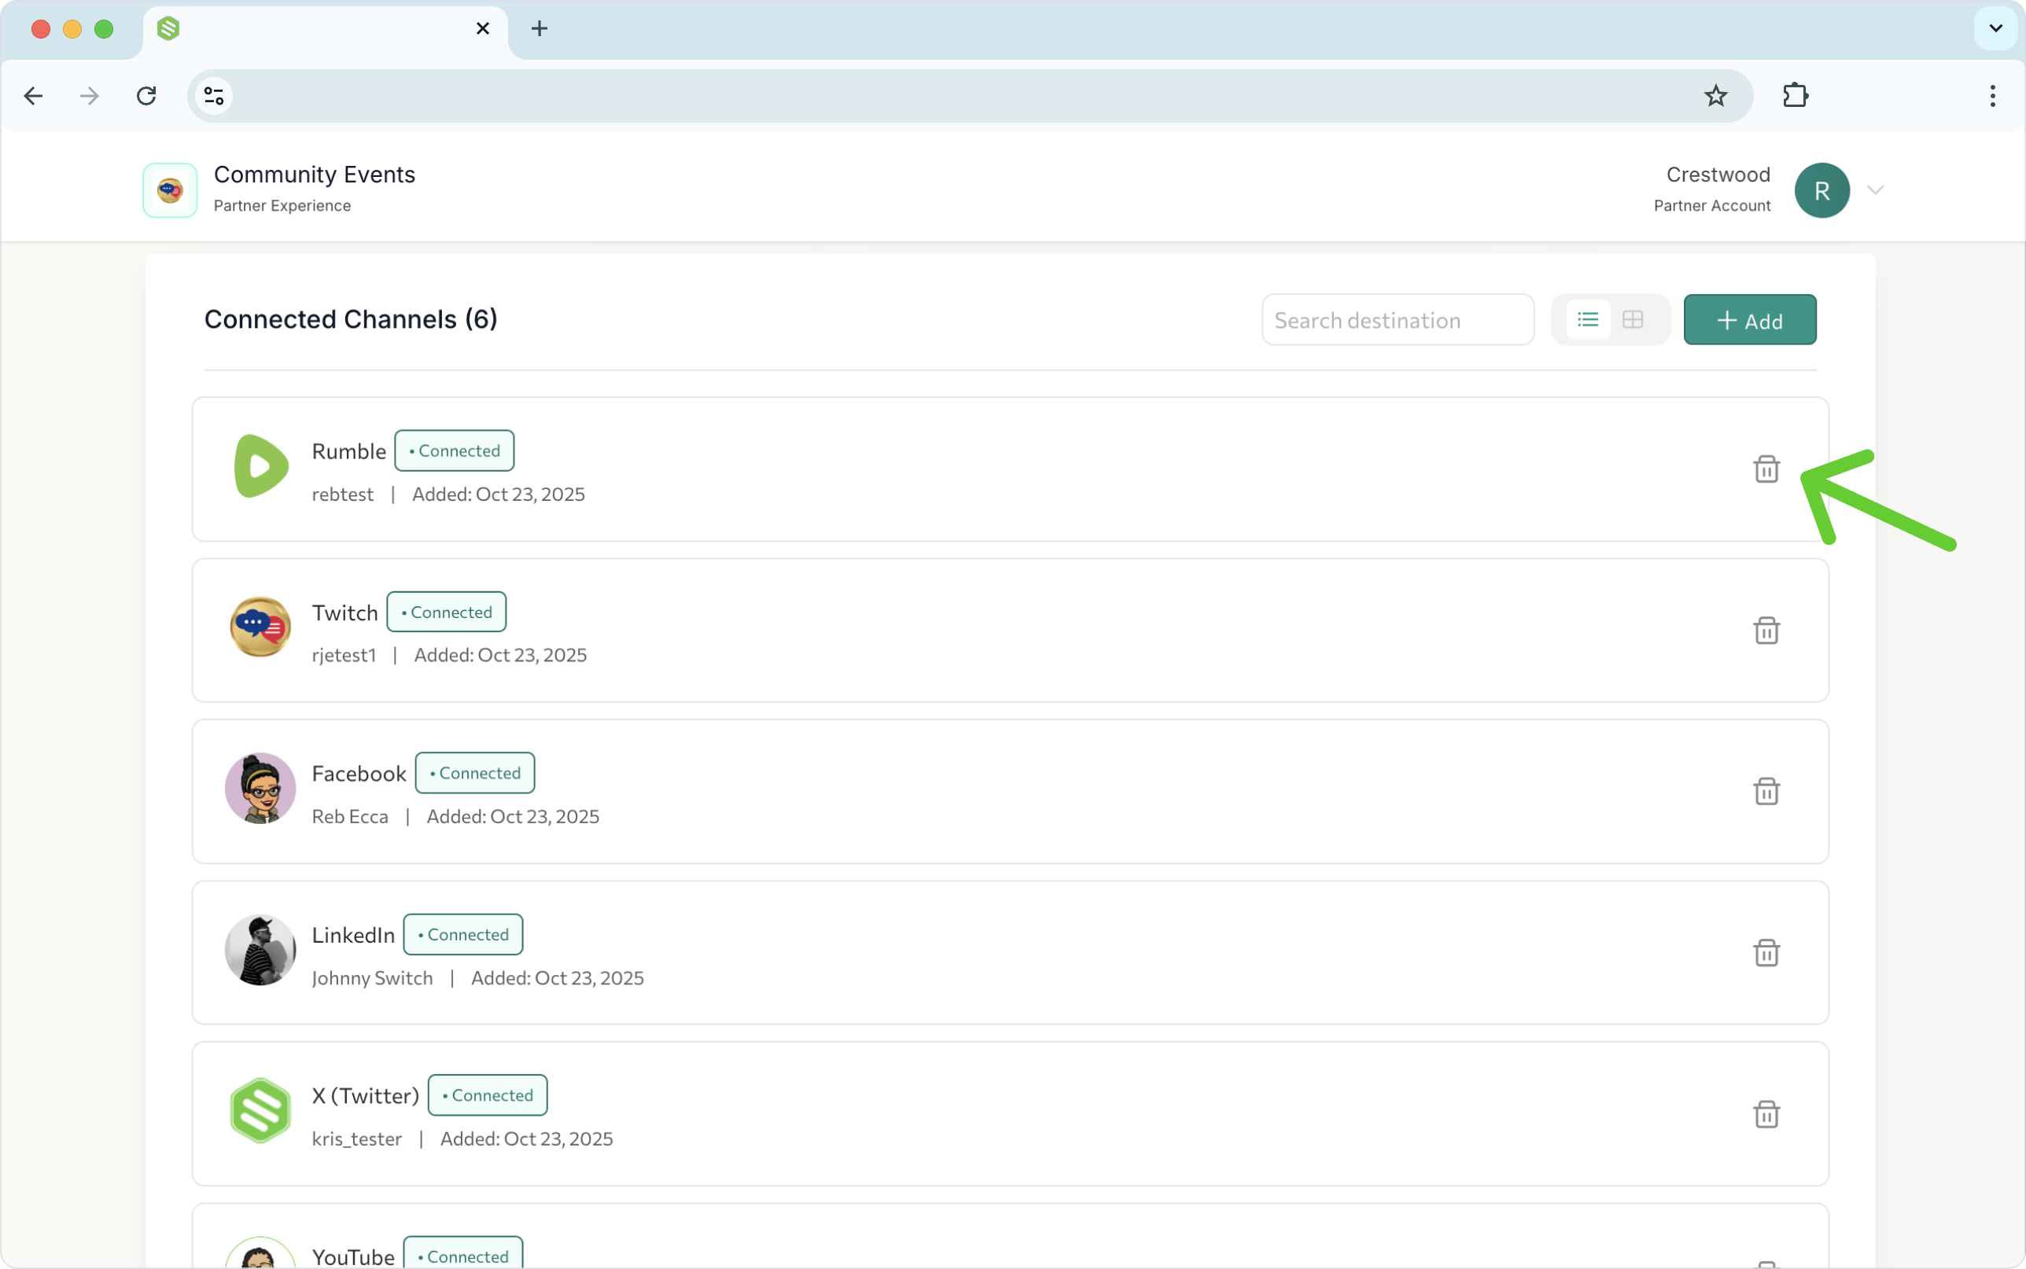The width and height of the screenshot is (2026, 1269).
Task: Delete the Rumble channel via trash icon
Action: (x=1766, y=469)
